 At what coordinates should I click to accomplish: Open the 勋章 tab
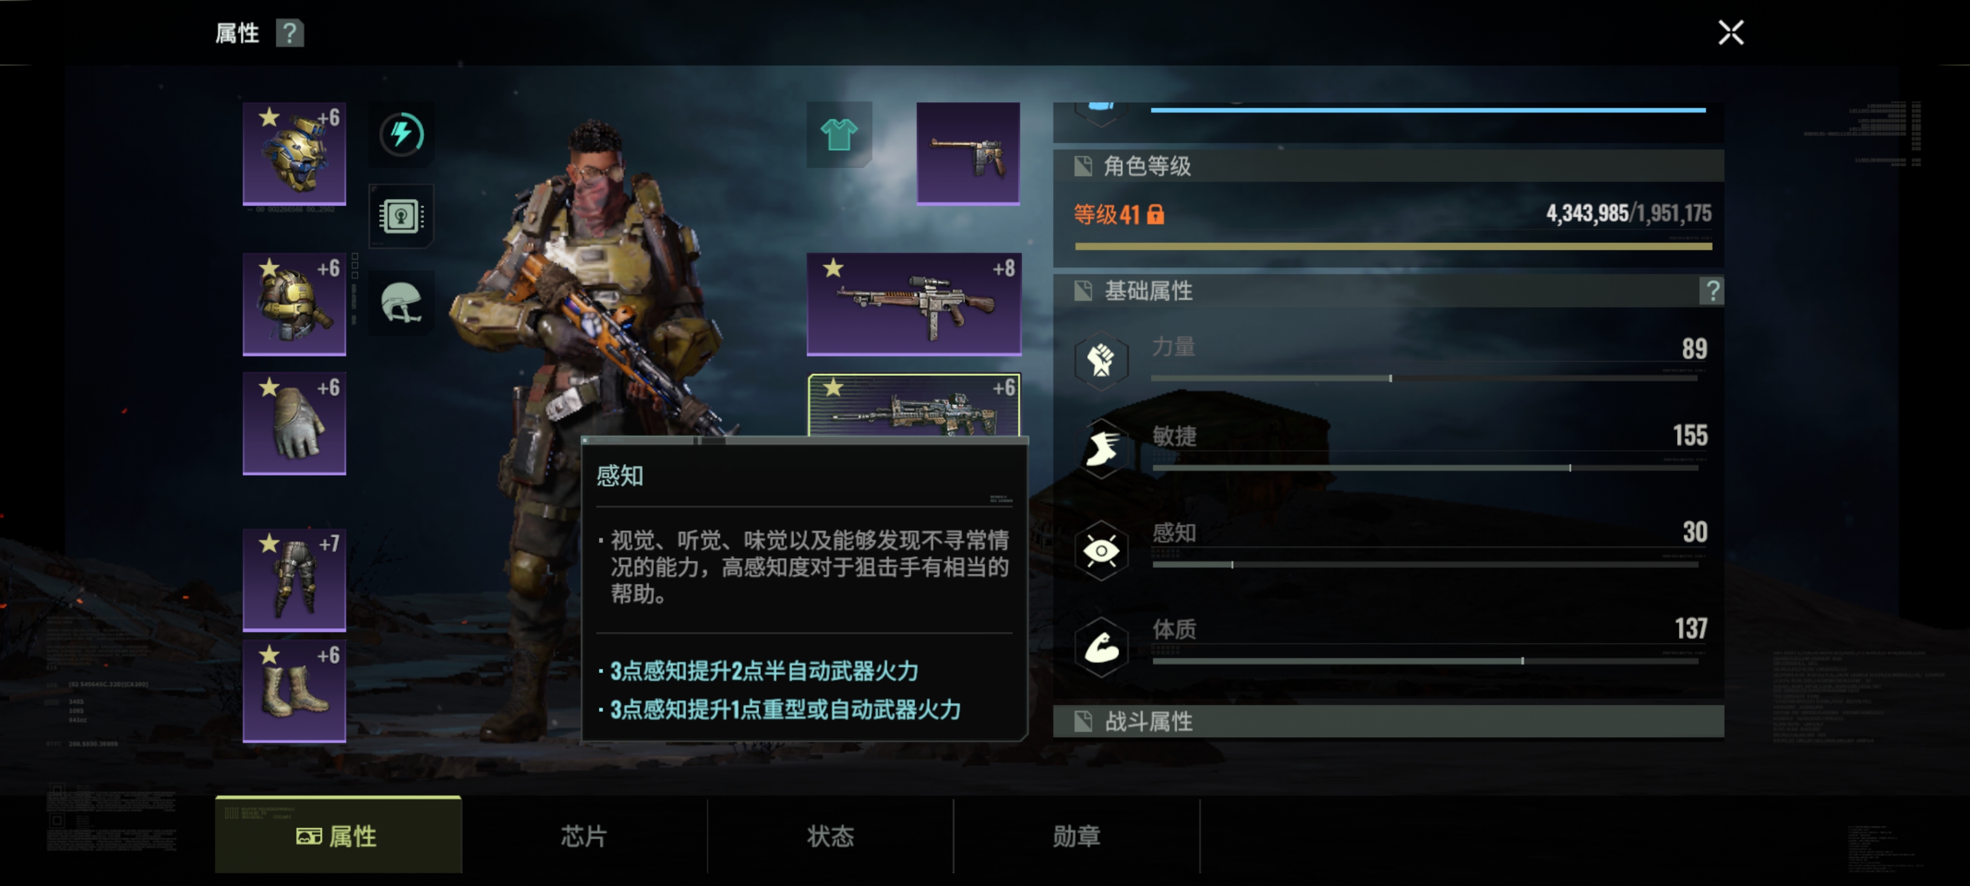click(x=1077, y=836)
